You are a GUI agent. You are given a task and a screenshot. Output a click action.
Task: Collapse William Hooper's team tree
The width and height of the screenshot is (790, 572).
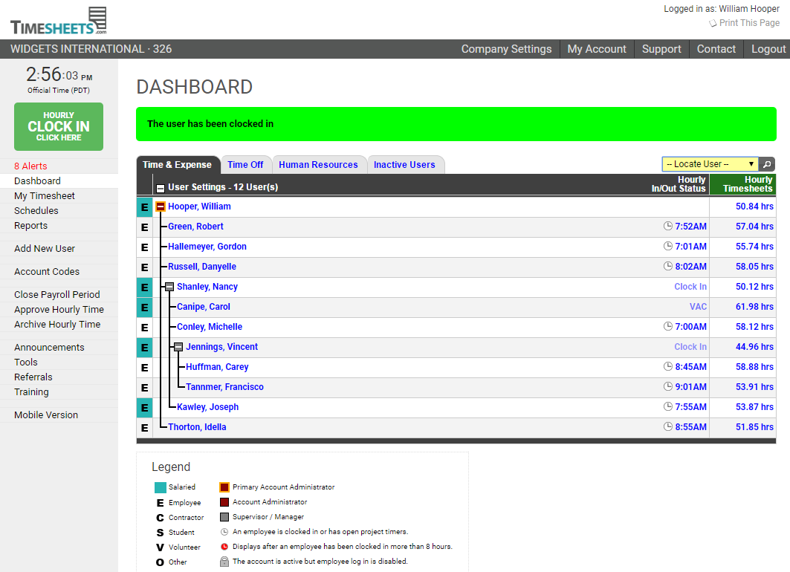161,207
